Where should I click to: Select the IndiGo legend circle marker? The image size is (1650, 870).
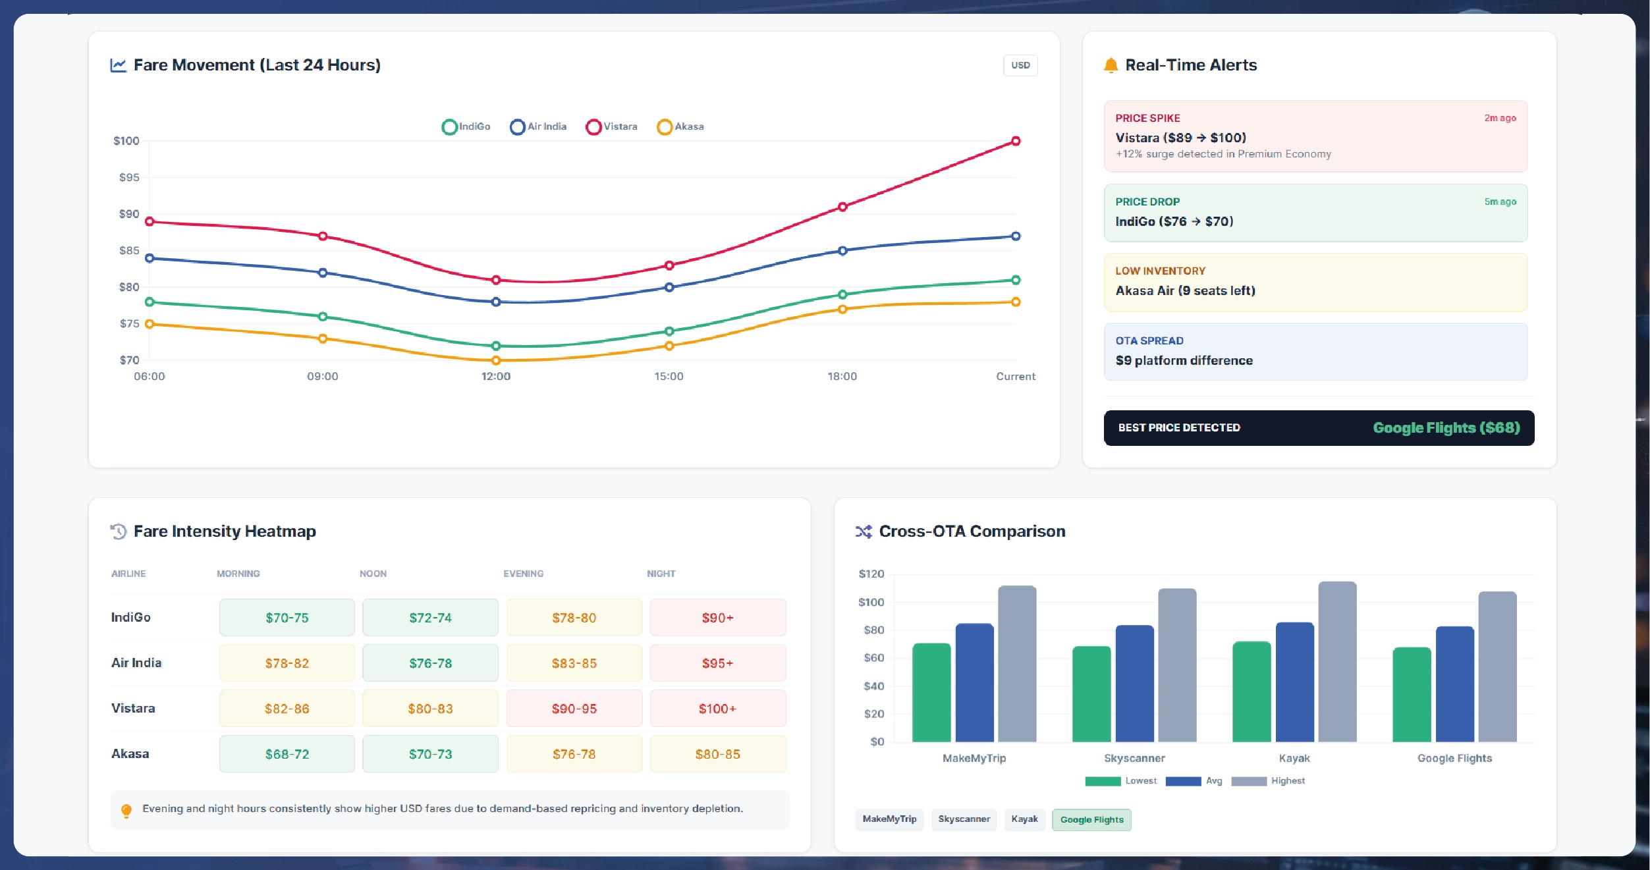point(450,126)
